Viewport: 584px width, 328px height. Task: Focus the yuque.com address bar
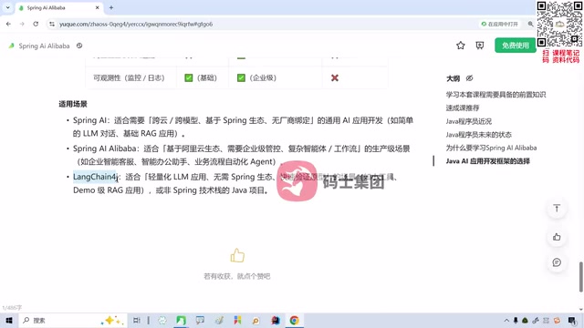click(261, 25)
